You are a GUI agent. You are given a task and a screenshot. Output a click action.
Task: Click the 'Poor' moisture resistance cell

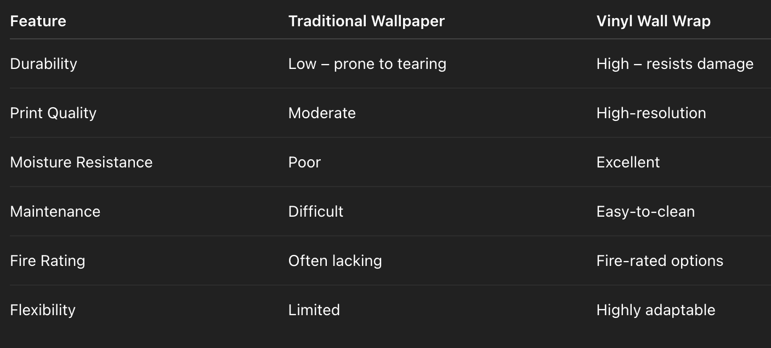pyautogui.click(x=304, y=162)
